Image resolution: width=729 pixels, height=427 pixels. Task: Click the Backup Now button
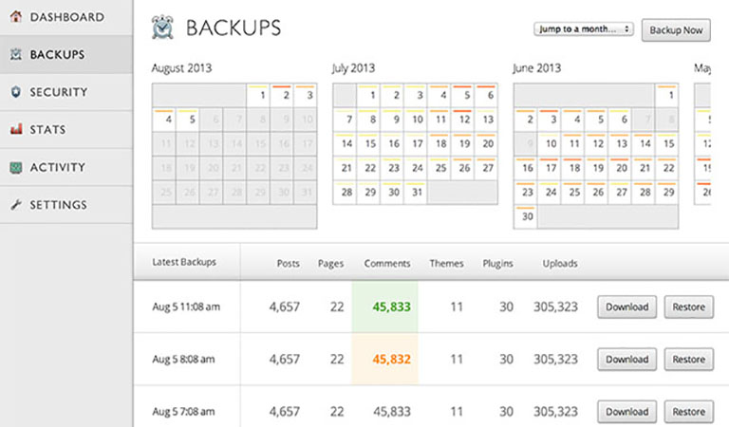coord(676,30)
